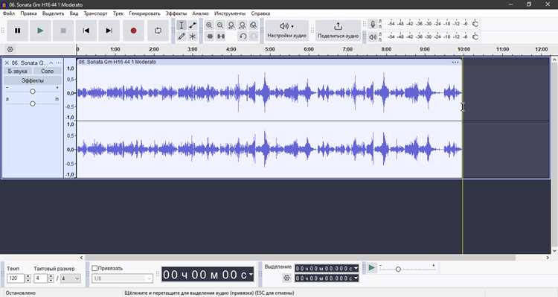
Task: Select the Multi-tool asterisk icon
Action: (193, 36)
